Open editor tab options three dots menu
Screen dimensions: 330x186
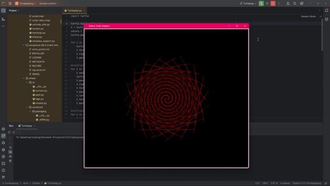click(320, 10)
